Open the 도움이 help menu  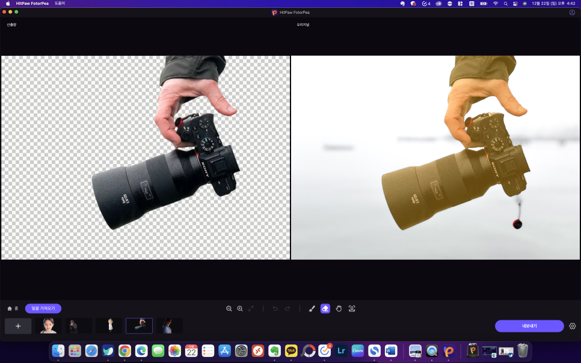point(60,4)
